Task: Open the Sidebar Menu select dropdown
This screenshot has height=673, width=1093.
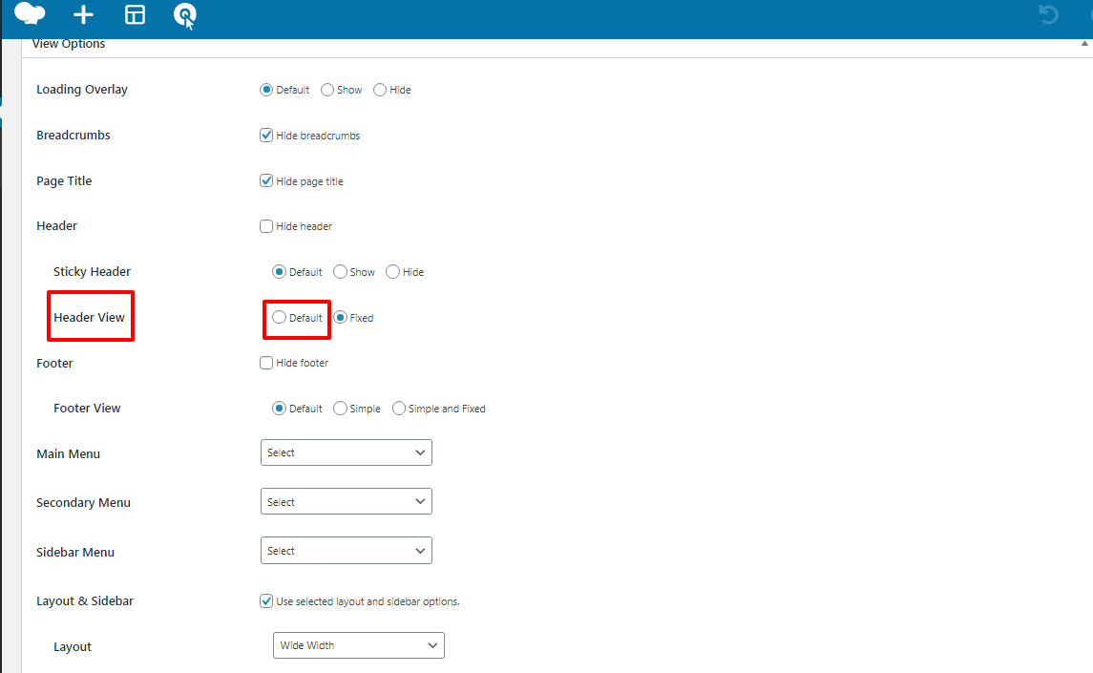Action: coord(347,550)
